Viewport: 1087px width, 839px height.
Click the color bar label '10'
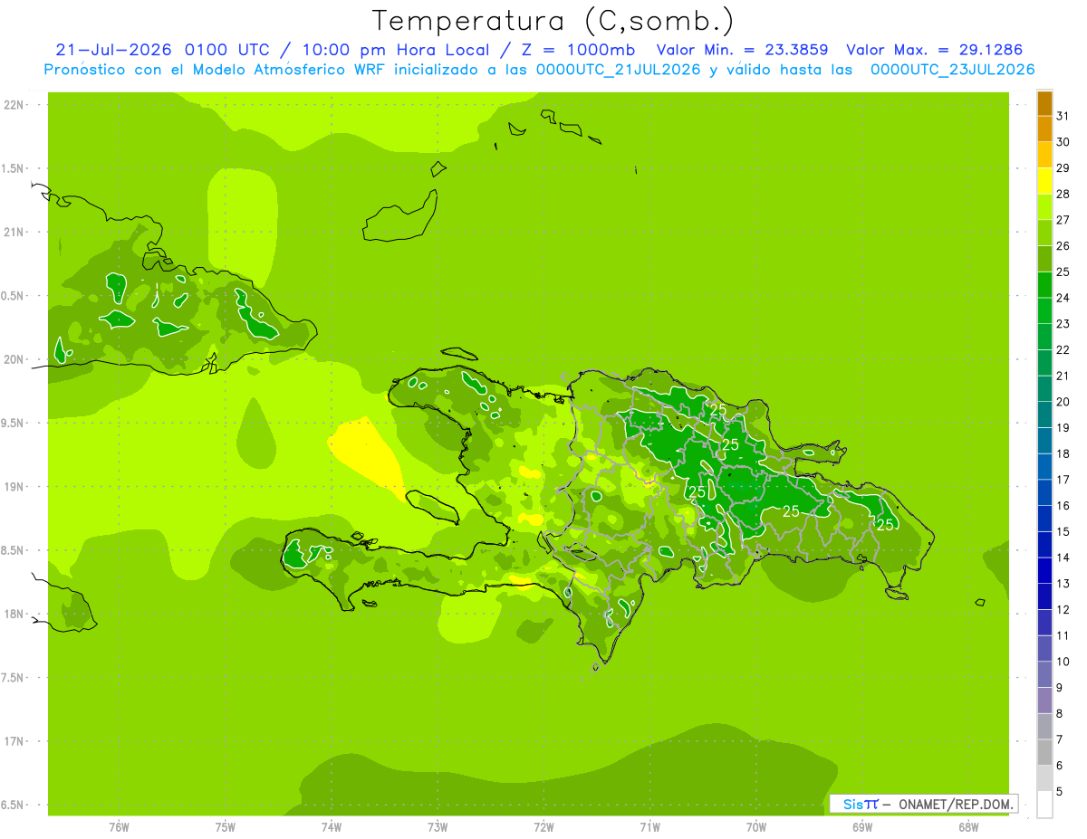coord(1063,662)
